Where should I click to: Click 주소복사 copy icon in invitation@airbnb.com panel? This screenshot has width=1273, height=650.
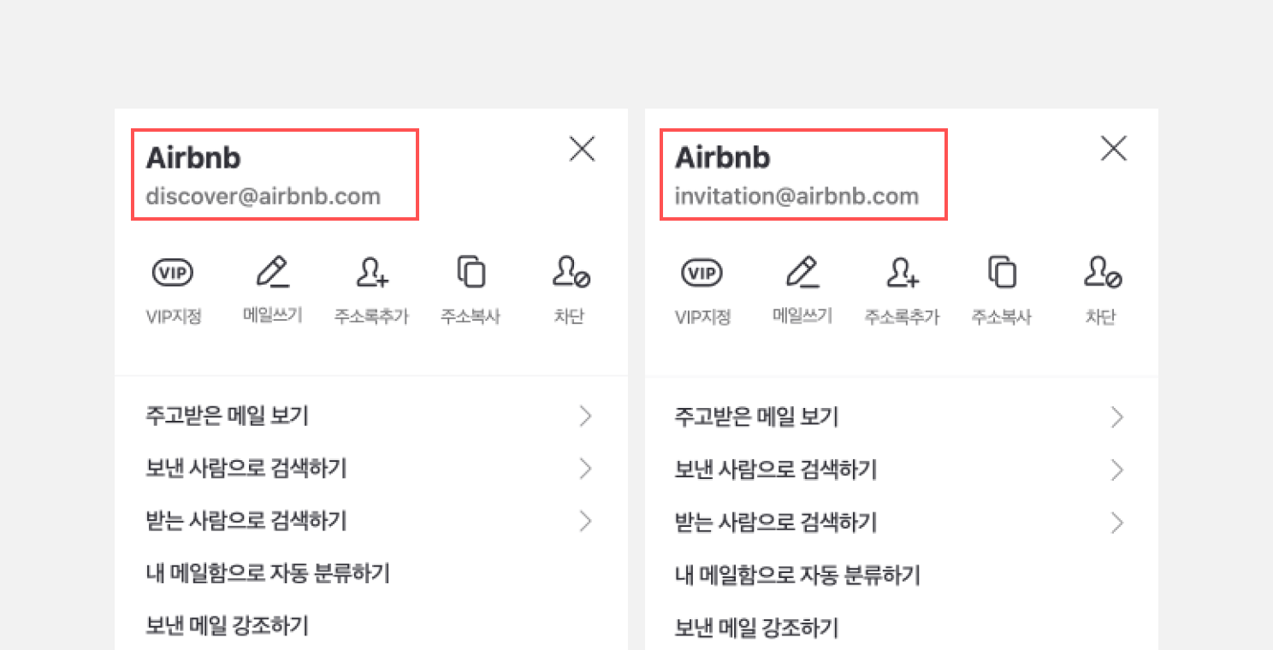click(1002, 273)
